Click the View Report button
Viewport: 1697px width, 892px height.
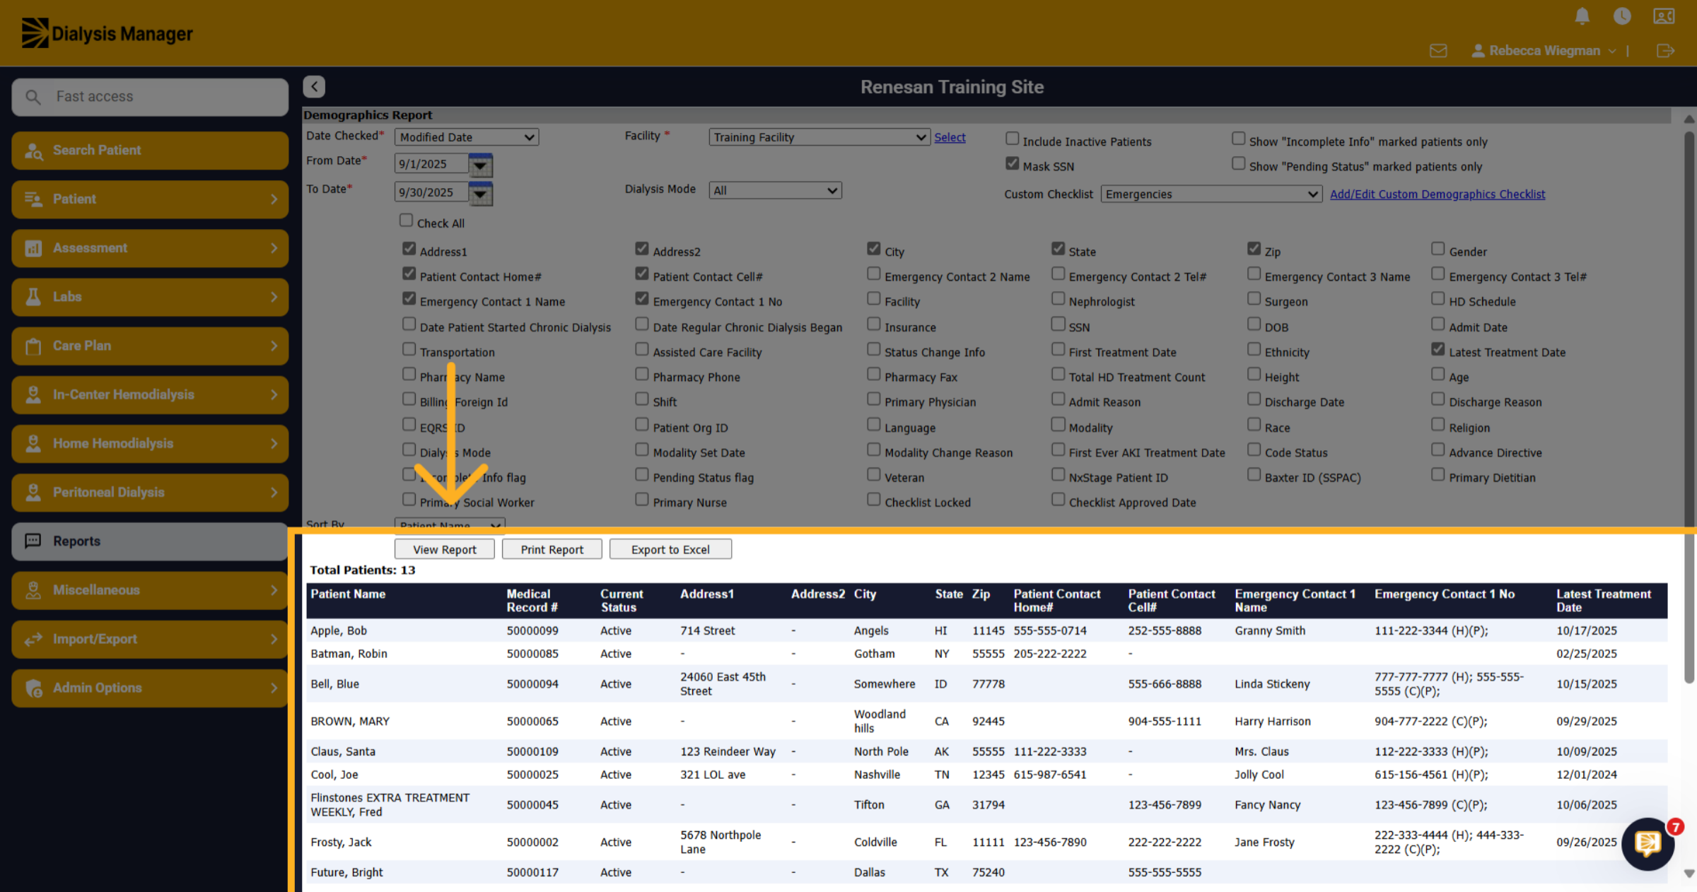coord(445,549)
